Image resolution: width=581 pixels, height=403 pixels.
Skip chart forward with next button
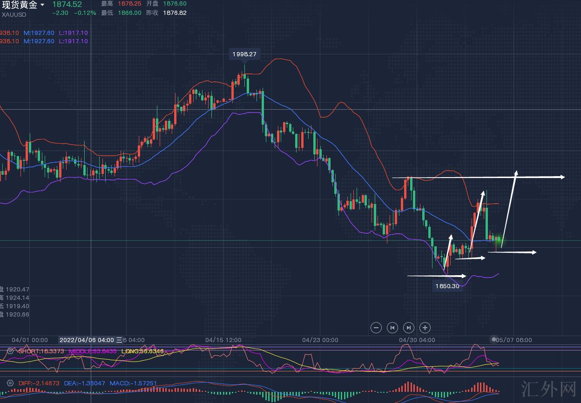point(409,328)
